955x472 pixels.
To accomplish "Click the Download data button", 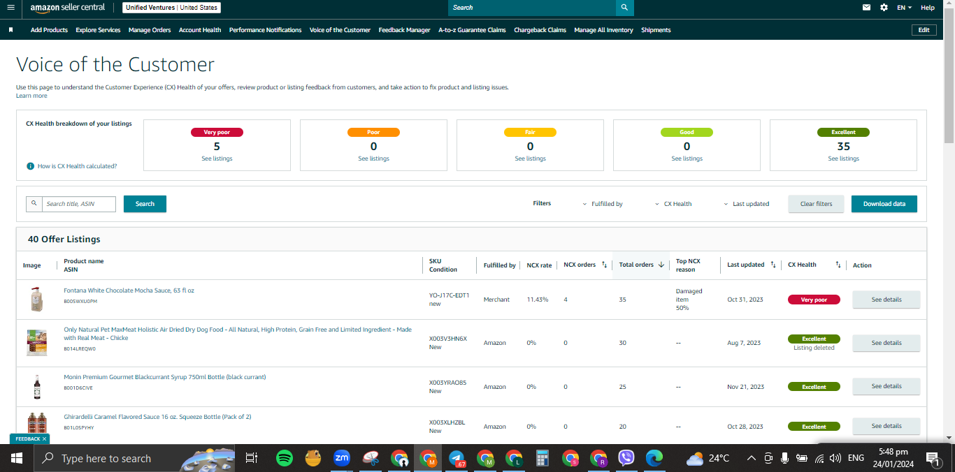I will pyautogui.click(x=884, y=204).
